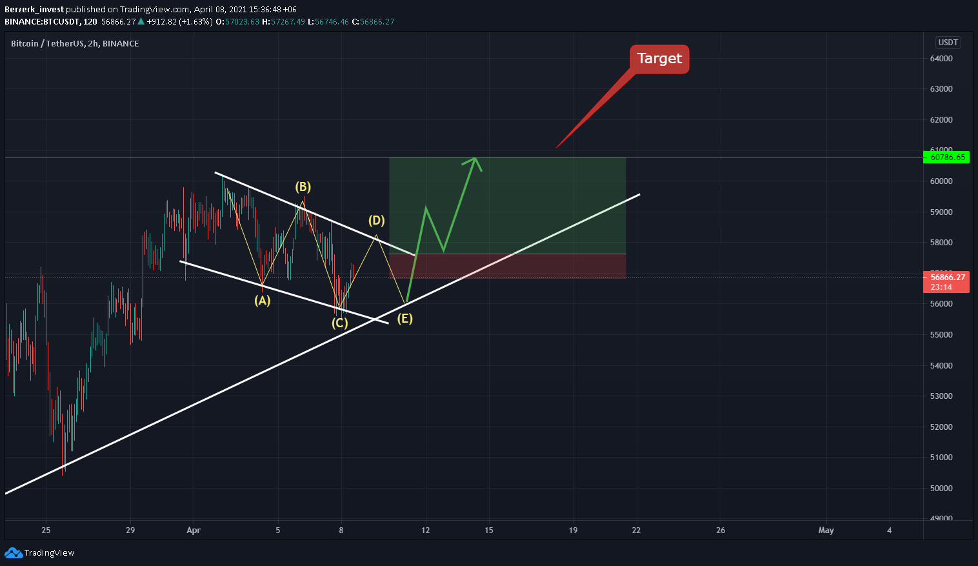Click the 52000 price axis value
Image resolution: width=978 pixels, height=566 pixels.
point(941,427)
